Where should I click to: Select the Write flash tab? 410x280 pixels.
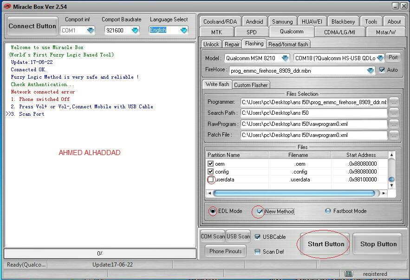pyautogui.click(x=217, y=84)
